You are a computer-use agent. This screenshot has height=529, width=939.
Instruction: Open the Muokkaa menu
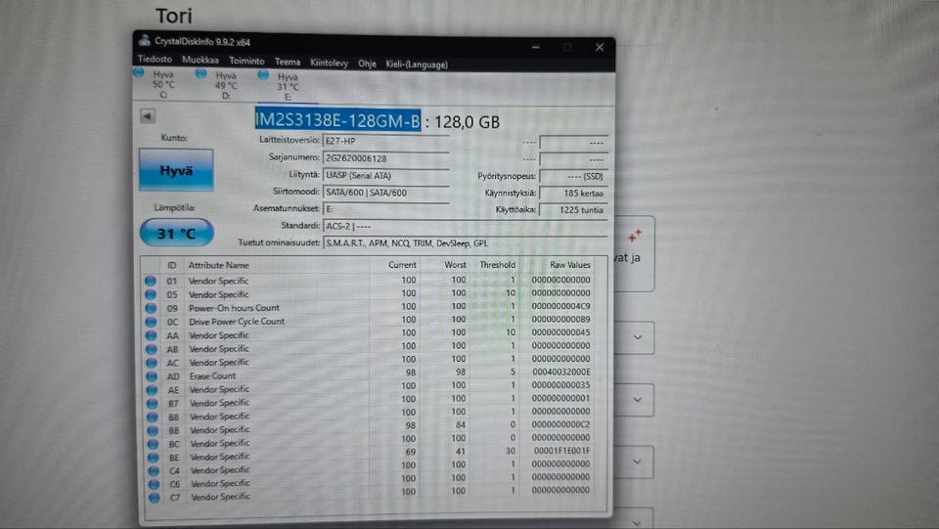pyautogui.click(x=200, y=60)
